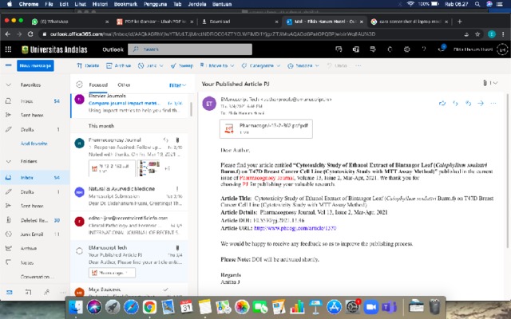Expand the Junk dropdown arrow

[161, 65]
